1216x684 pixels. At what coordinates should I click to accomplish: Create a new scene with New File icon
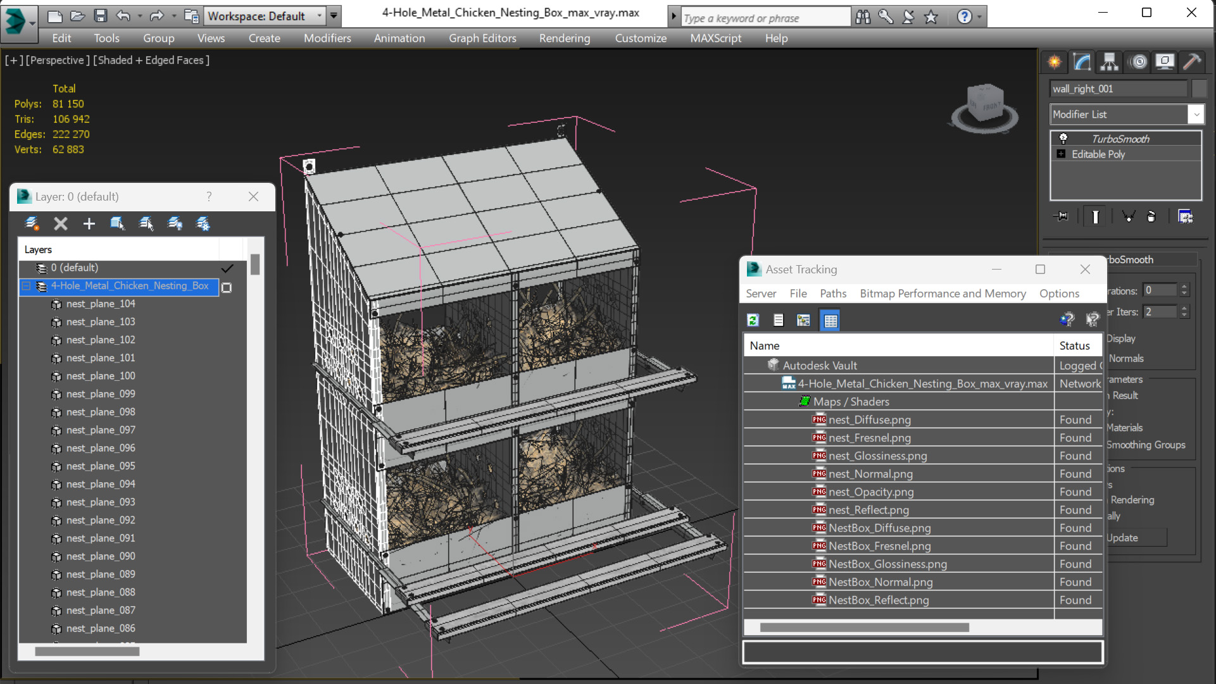[54, 16]
